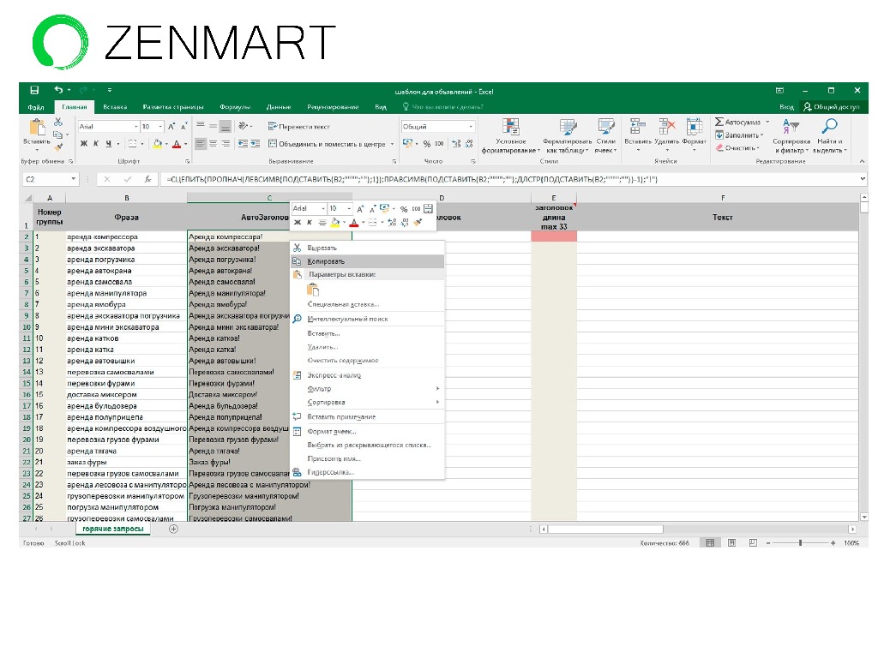Click Общий доступ share button
878x658 pixels.
pyautogui.click(x=832, y=107)
